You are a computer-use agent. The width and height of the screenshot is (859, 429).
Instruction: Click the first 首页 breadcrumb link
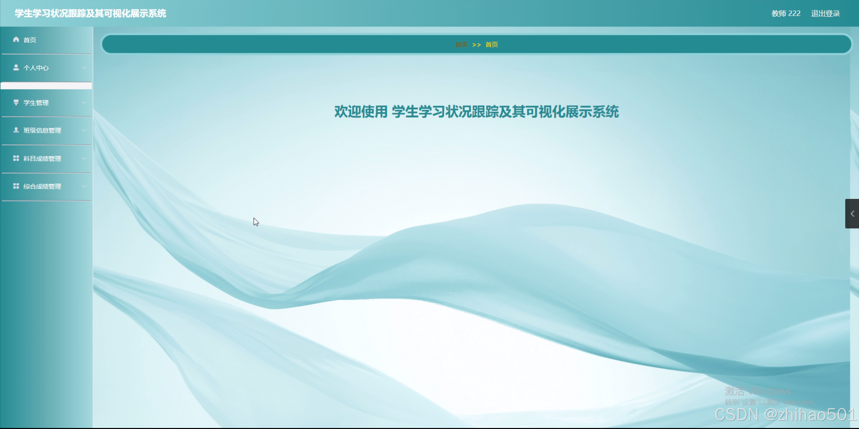click(461, 45)
